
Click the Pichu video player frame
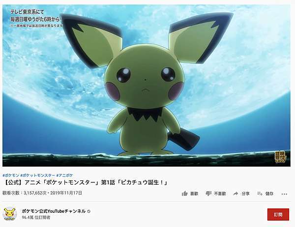pos(147,85)
